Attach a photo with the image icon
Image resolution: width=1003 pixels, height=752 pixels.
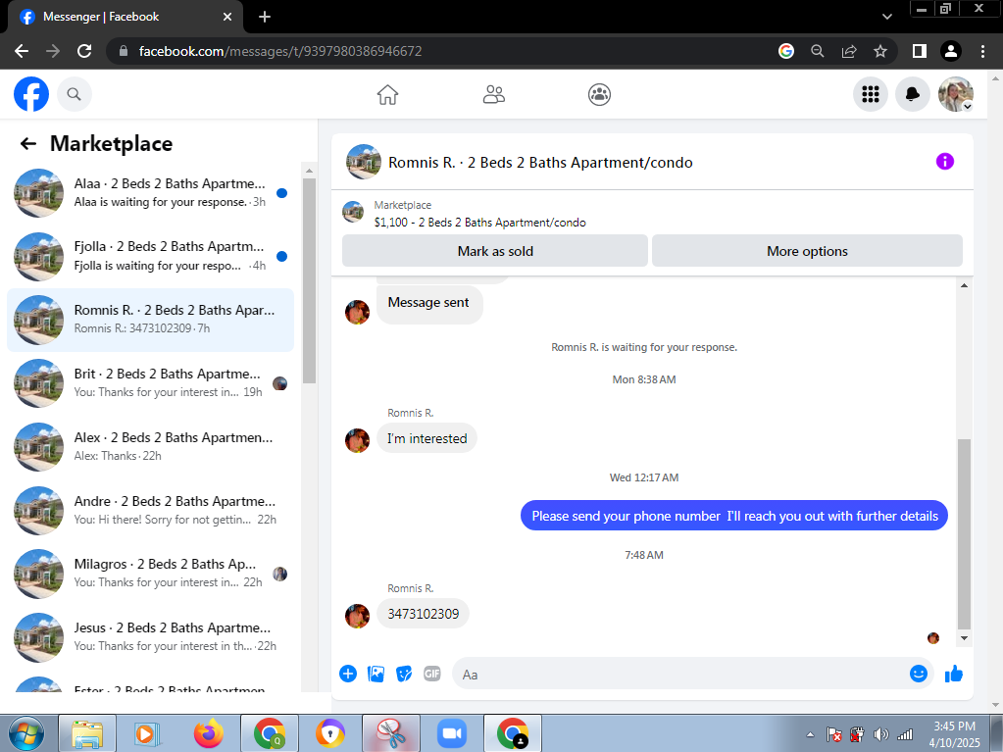coord(376,674)
